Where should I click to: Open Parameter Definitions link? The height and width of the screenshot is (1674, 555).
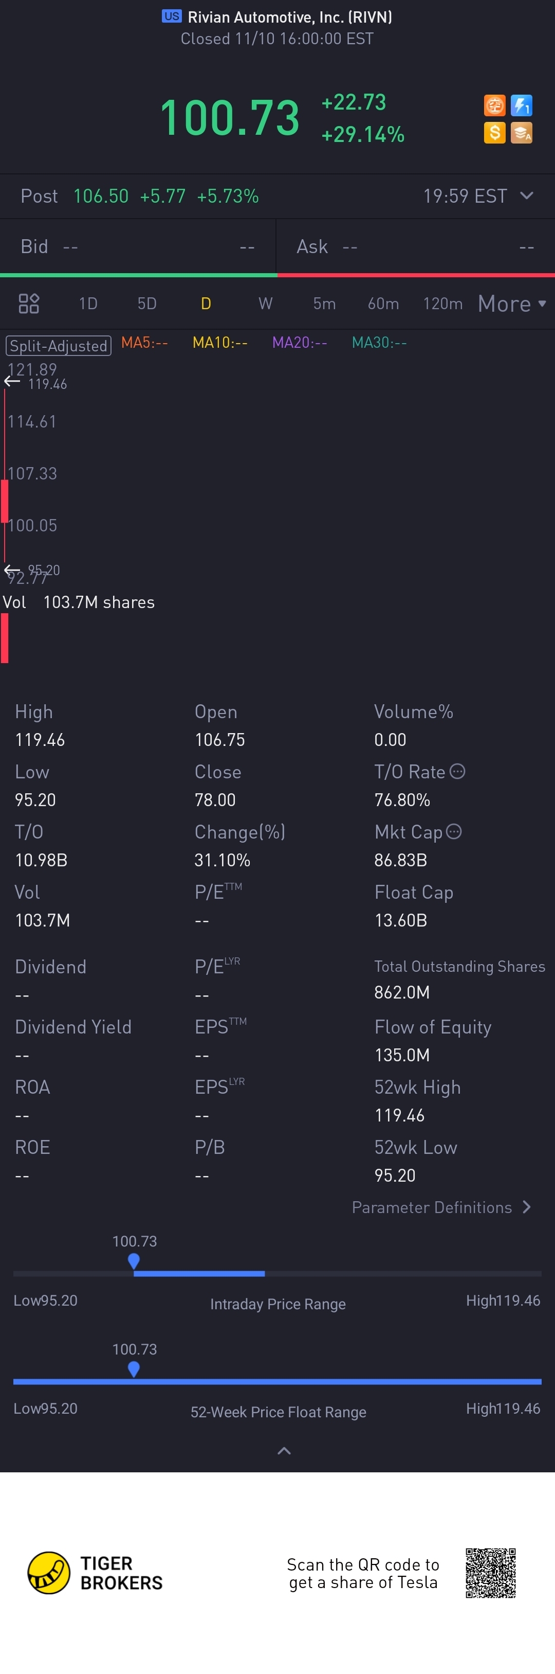click(441, 1207)
